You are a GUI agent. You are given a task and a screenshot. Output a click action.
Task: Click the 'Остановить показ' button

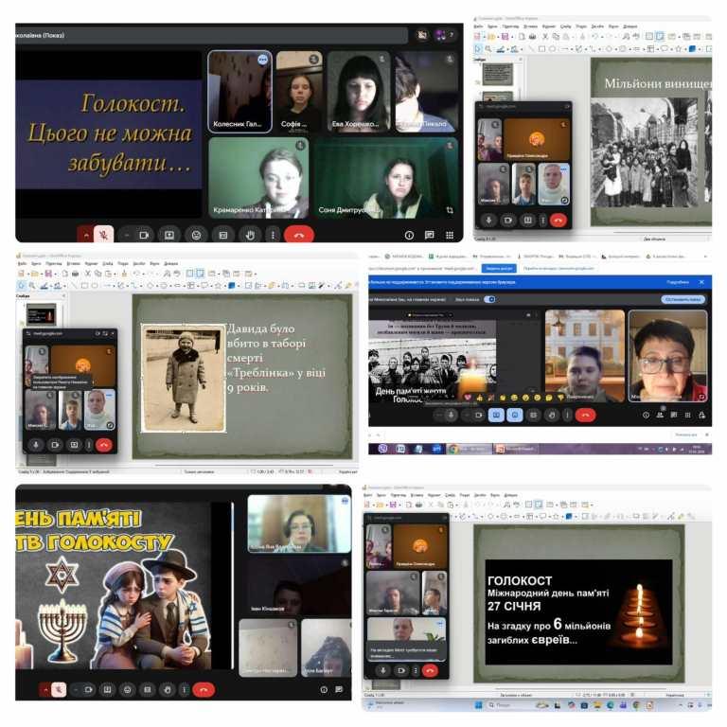[683, 299]
